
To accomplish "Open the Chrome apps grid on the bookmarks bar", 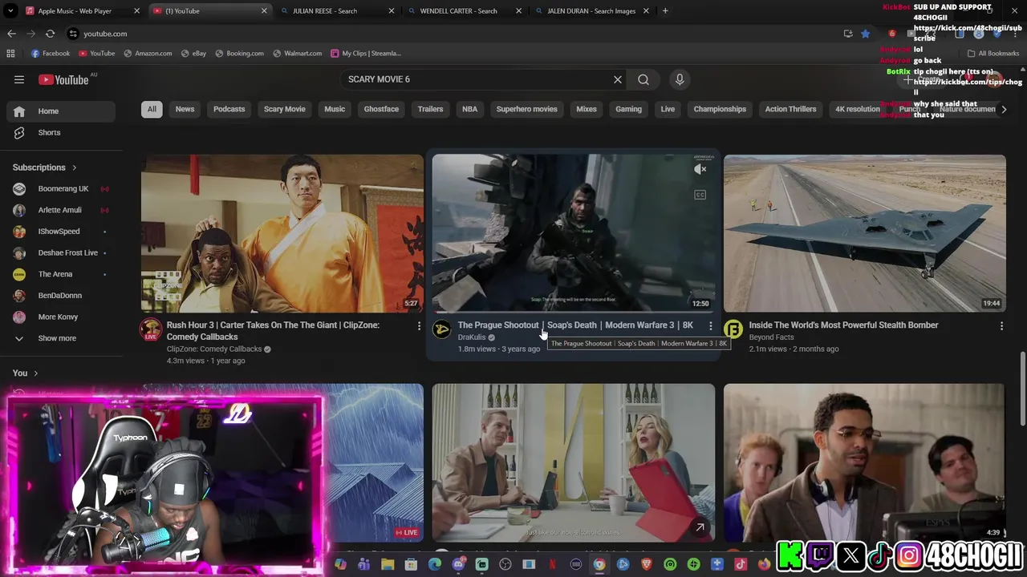I will [x=10, y=53].
